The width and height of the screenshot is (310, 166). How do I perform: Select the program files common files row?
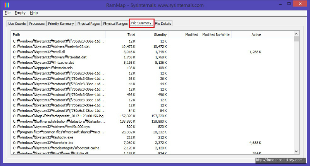point(152,132)
